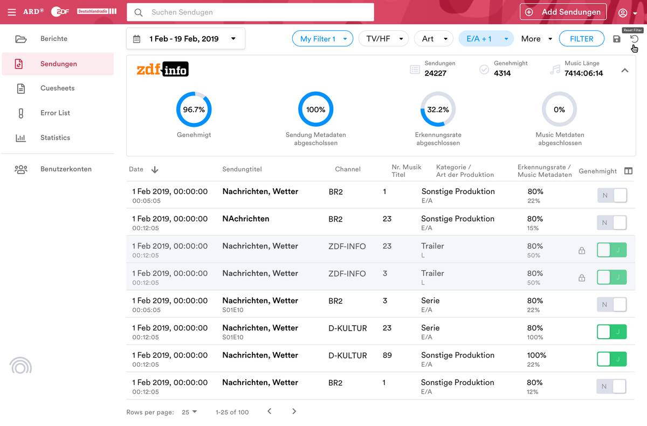Click the save filter disk icon

point(617,39)
